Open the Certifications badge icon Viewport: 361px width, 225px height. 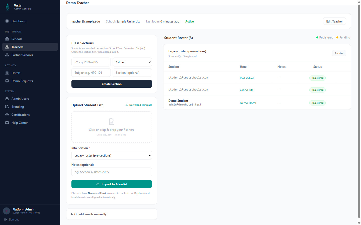7,115
